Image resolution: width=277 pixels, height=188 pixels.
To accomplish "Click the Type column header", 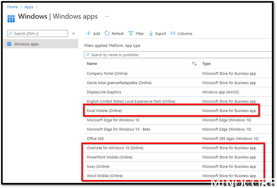I will pos(206,64).
